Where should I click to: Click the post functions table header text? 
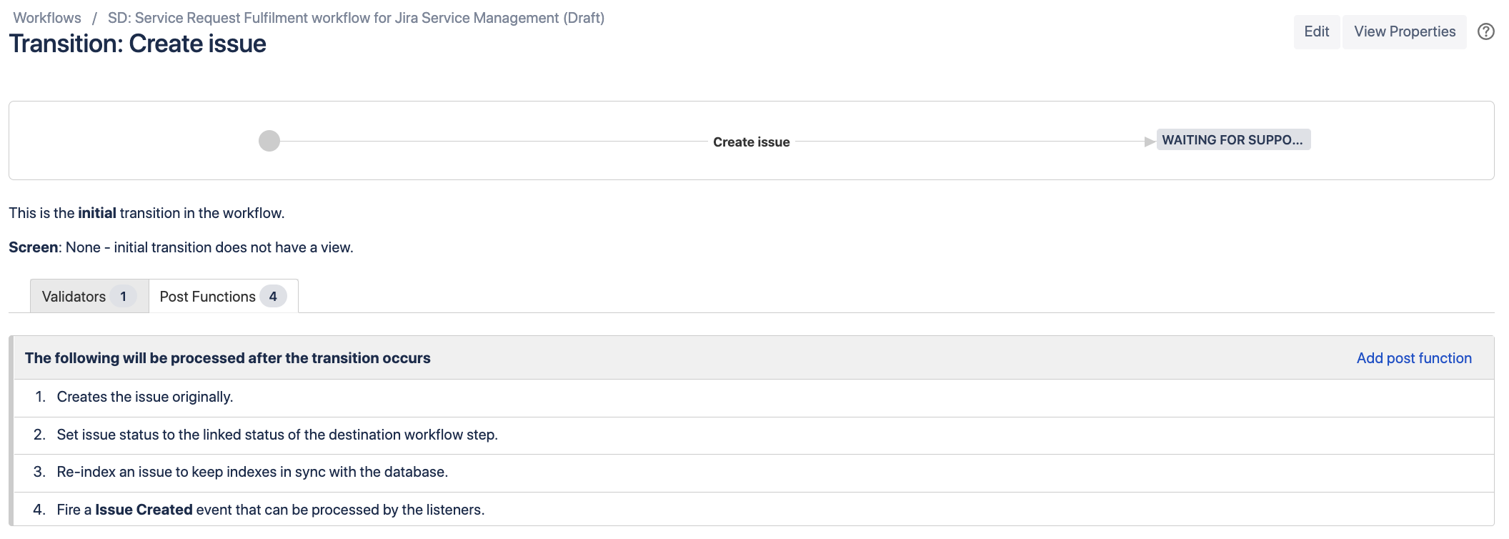coord(227,358)
